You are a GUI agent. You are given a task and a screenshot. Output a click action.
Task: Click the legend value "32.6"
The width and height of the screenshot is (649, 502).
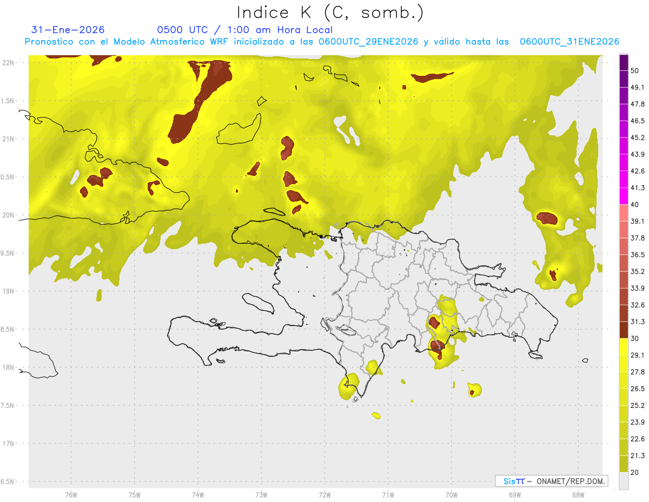point(638,305)
